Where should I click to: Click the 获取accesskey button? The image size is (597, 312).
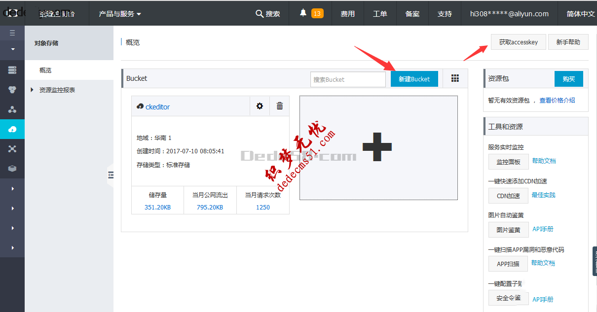point(518,42)
